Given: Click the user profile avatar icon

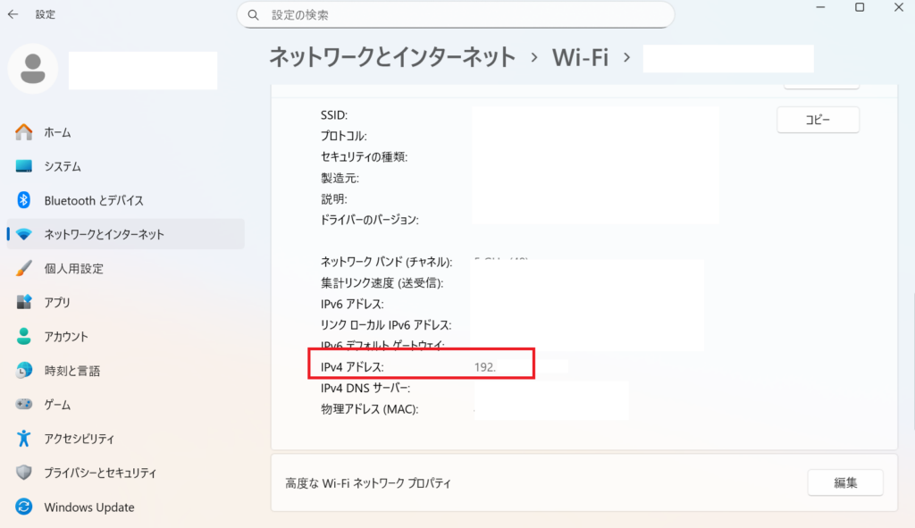Looking at the screenshot, I should pyautogui.click(x=33, y=70).
